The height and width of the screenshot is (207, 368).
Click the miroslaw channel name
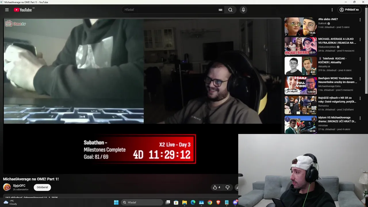[323, 125]
